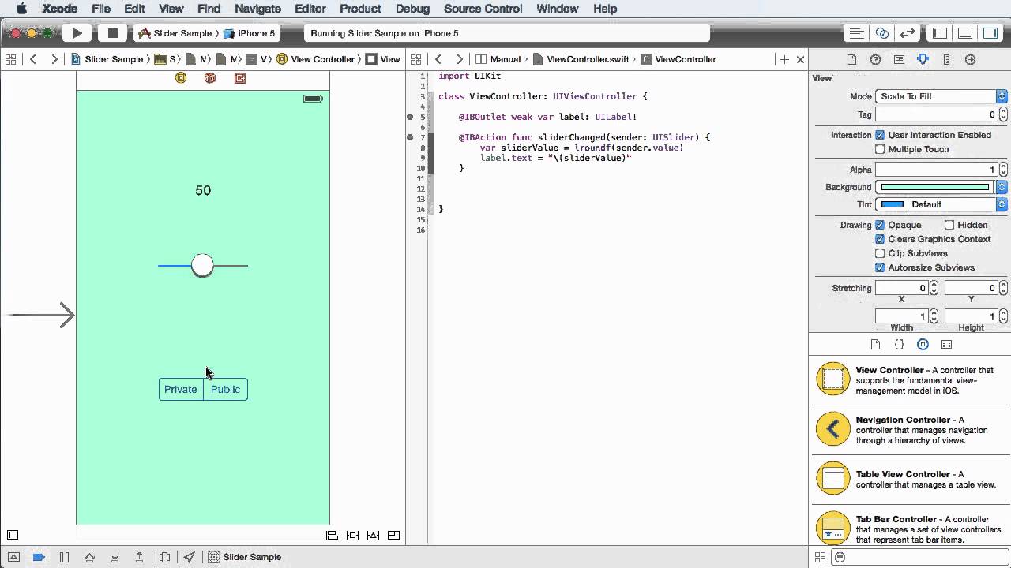Open the Product menu
Image resolution: width=1011 pixels, height=568 pixels.
360,9
